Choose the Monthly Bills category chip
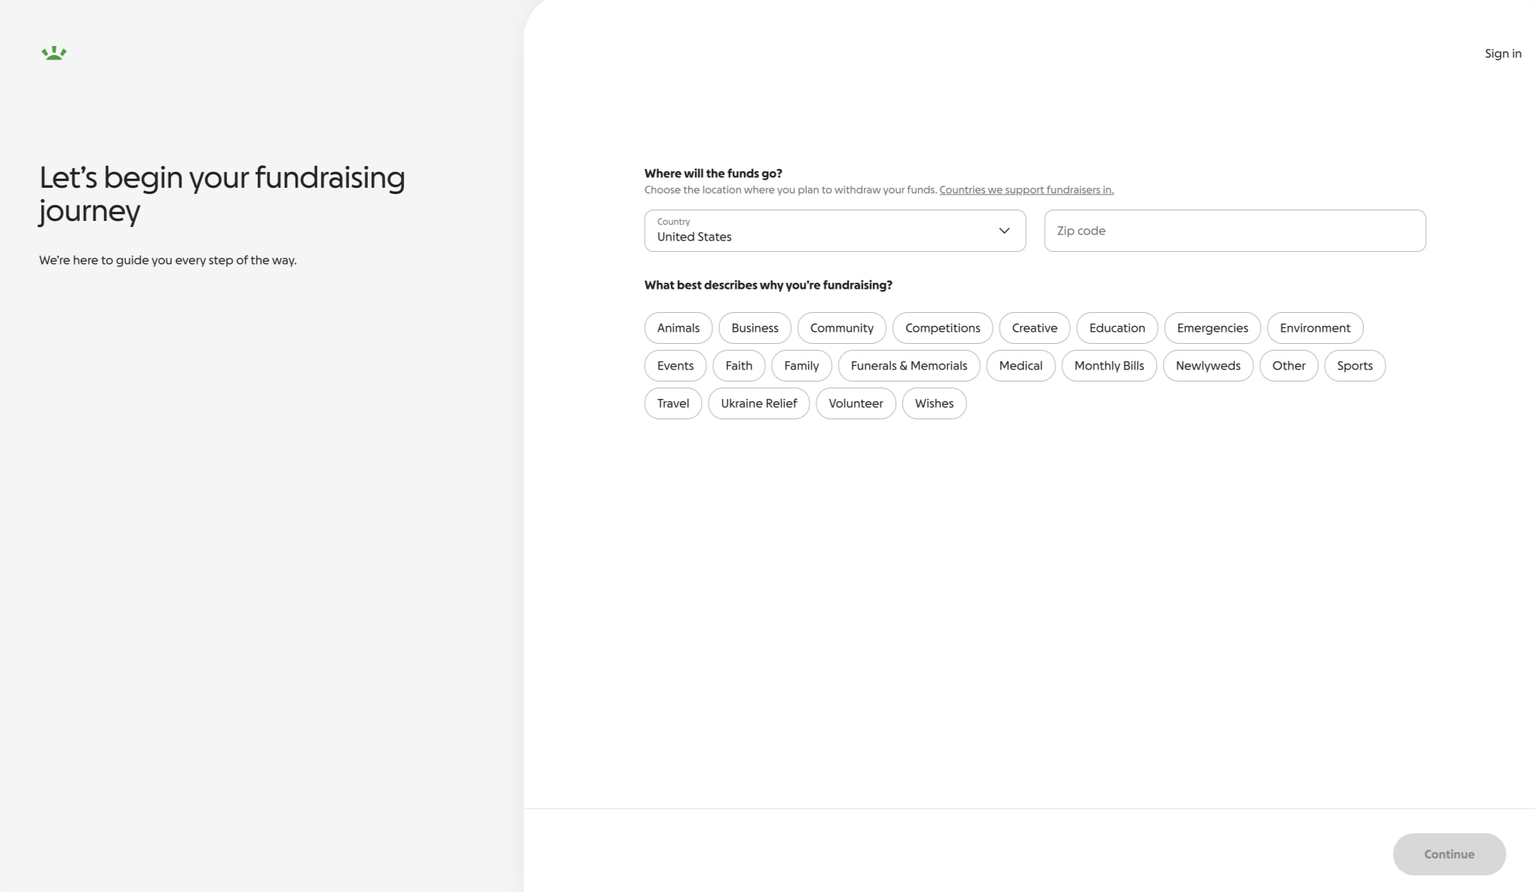The height and width of the screenshot is (892, 1535). click(1109, 366)
